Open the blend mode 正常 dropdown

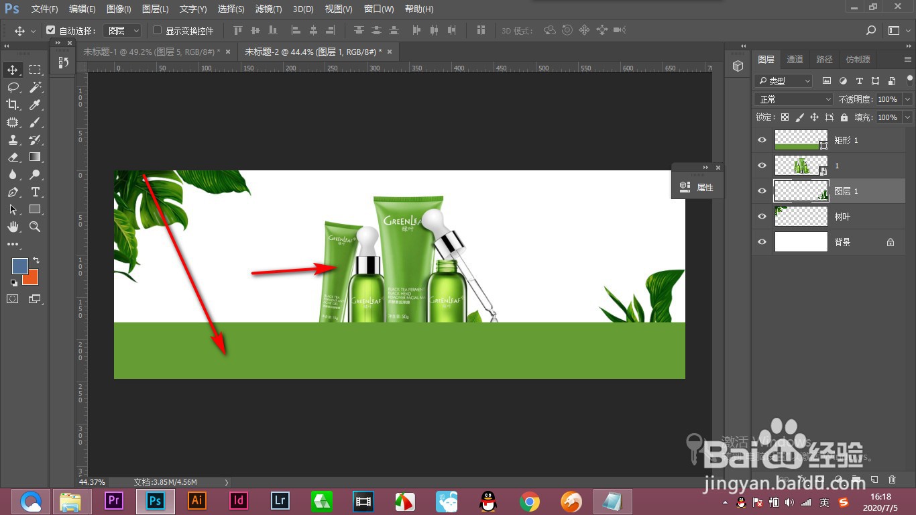794,99
